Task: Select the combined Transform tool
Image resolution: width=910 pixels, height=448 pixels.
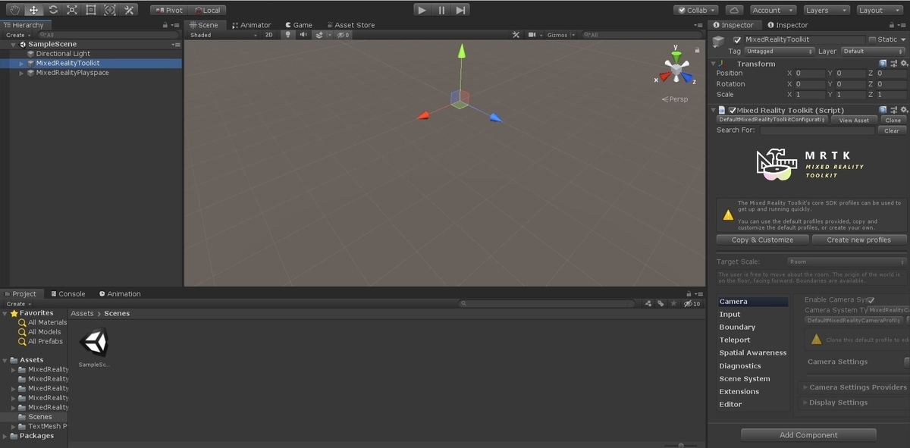Action: click(x=110, y=10)
